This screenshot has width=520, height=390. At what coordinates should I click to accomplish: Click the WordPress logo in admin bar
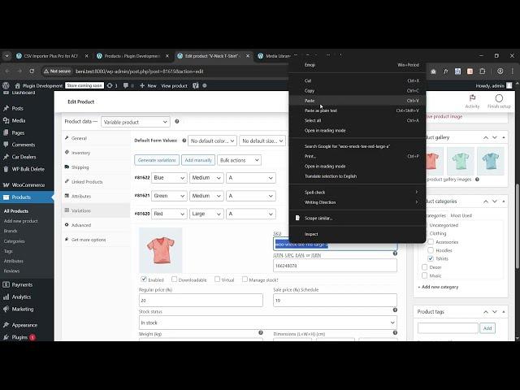point(6,85)
